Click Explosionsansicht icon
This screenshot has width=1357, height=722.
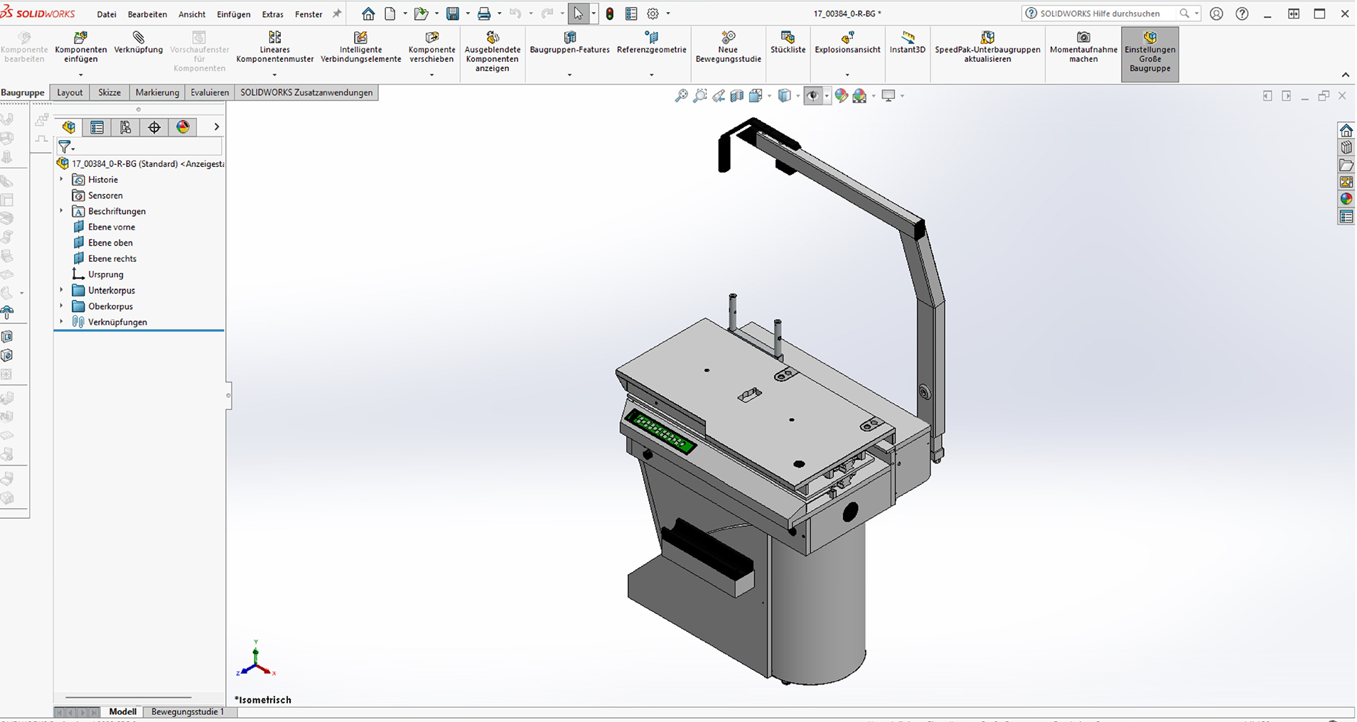pyautogui.click(x=847, y=37)
